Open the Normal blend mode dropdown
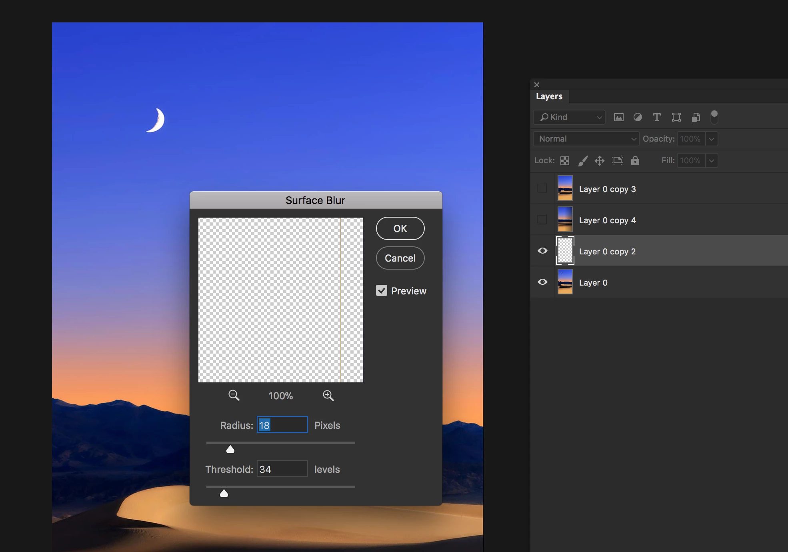This screenshot has width=788, height=552. click(586, 139)
